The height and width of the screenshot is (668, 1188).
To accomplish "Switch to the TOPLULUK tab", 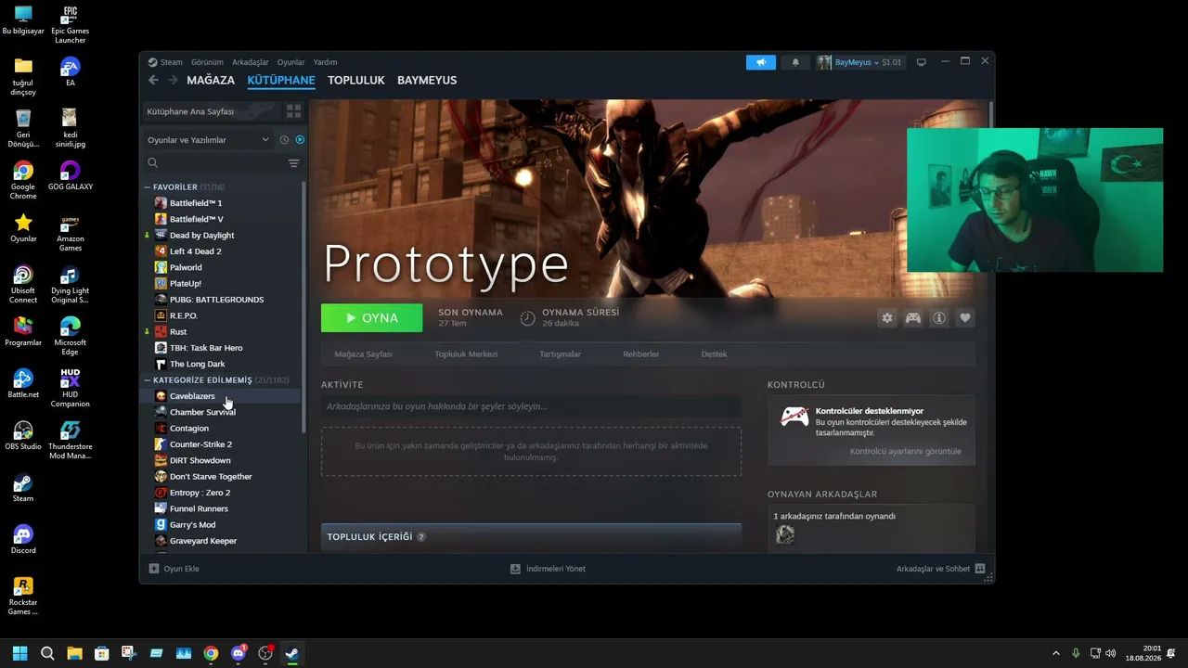I will [x=356, y=81].
